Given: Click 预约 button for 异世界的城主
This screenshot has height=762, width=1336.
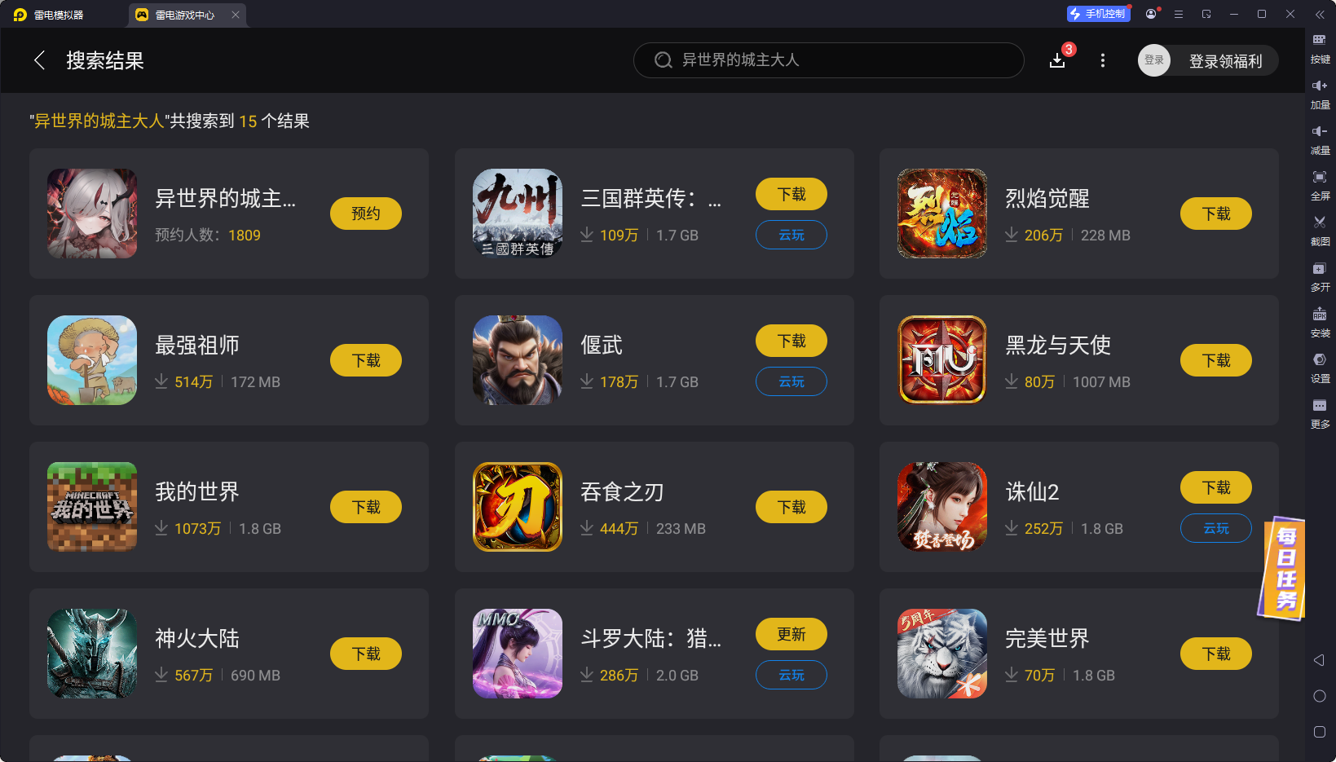Looking at the screenshot, I should pos(366,214).
